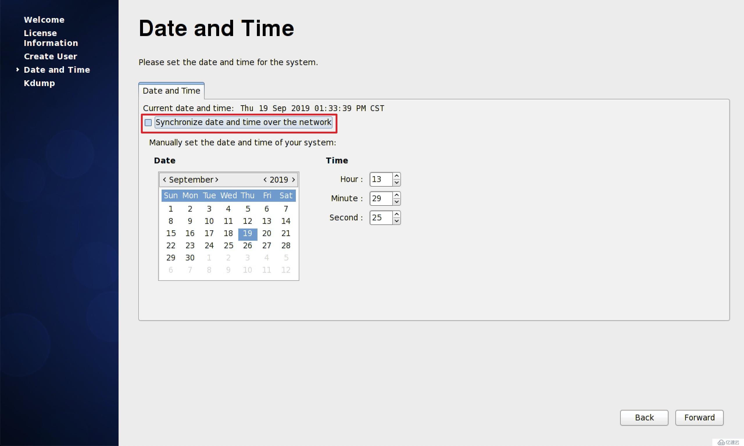744x446 pixels.
Task: Toggle the network time synchronization checkbox
Action: click(x=148, y=122)
